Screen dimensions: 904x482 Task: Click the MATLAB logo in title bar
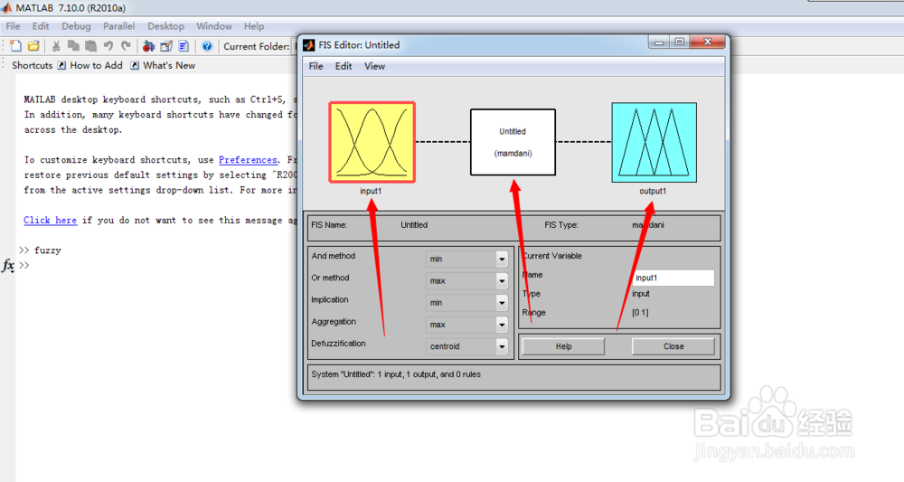pyautogui.click(x=6, y=7)
